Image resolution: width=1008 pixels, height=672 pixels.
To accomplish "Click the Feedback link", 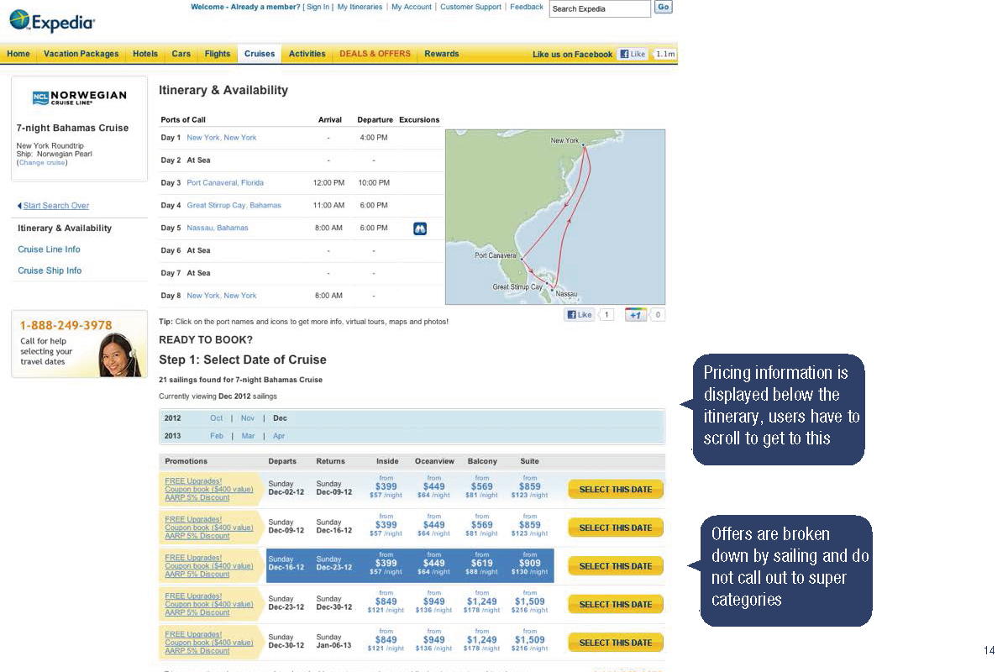I will tap(527, 7).
